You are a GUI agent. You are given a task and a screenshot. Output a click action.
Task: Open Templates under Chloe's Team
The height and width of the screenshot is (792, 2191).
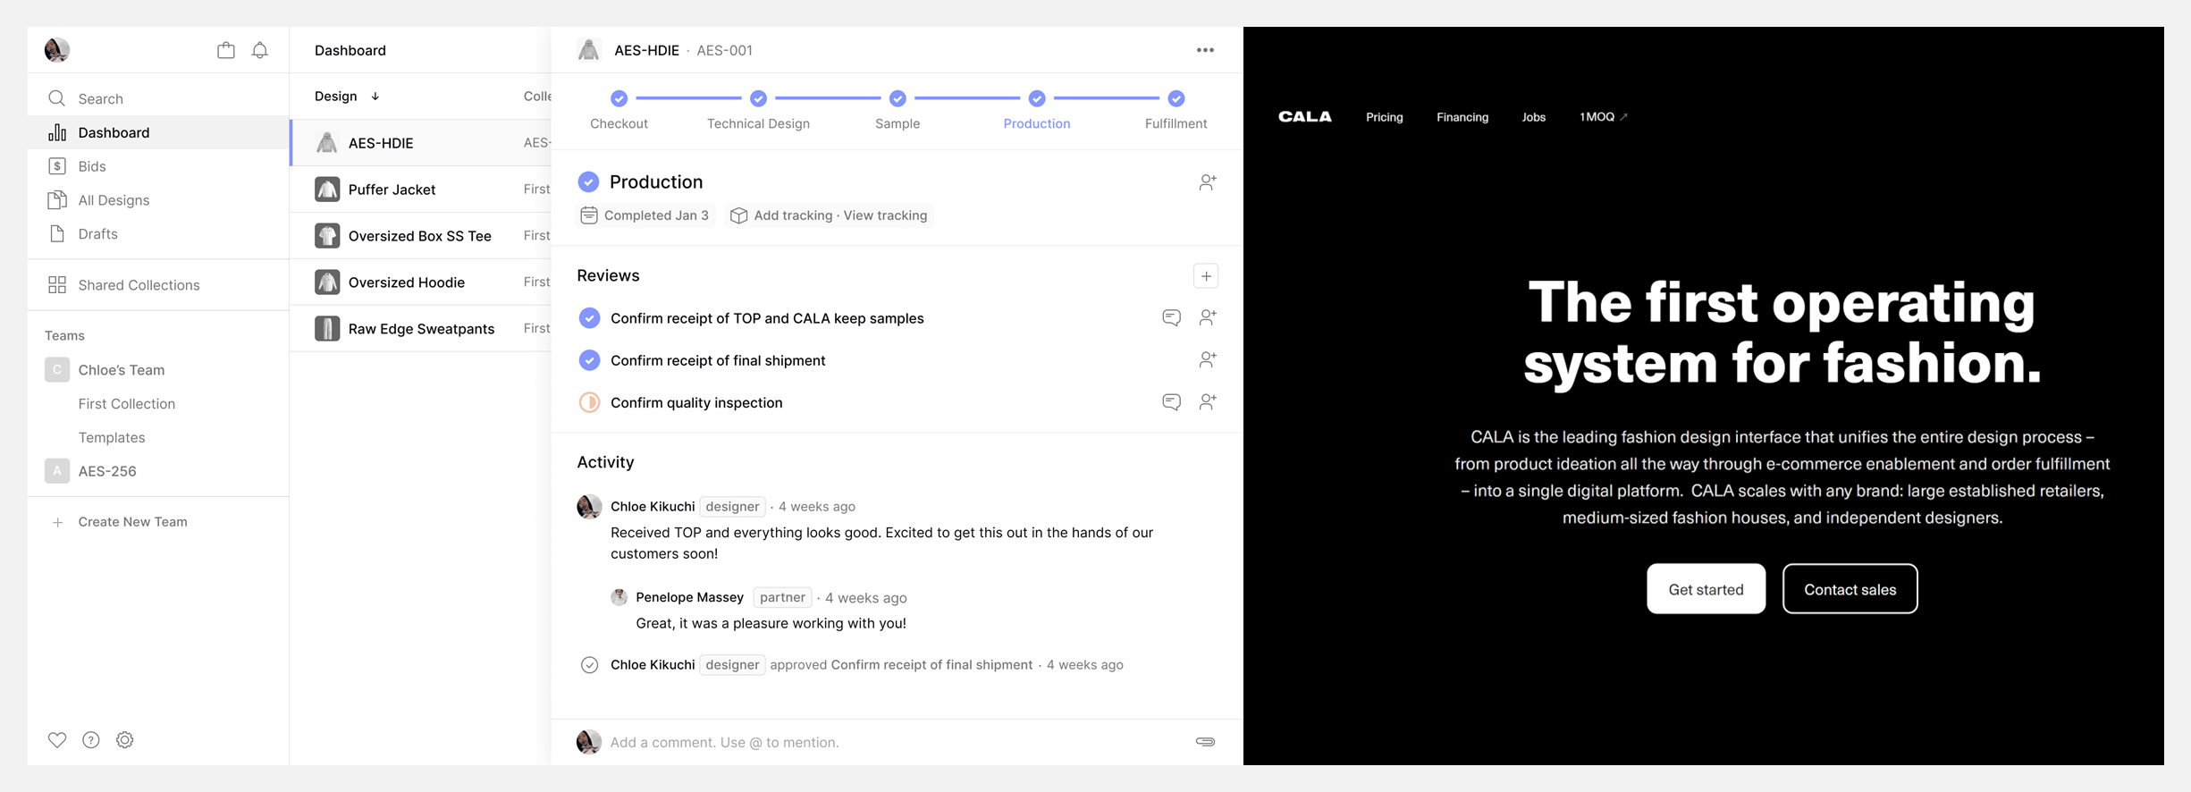point(112,438)
